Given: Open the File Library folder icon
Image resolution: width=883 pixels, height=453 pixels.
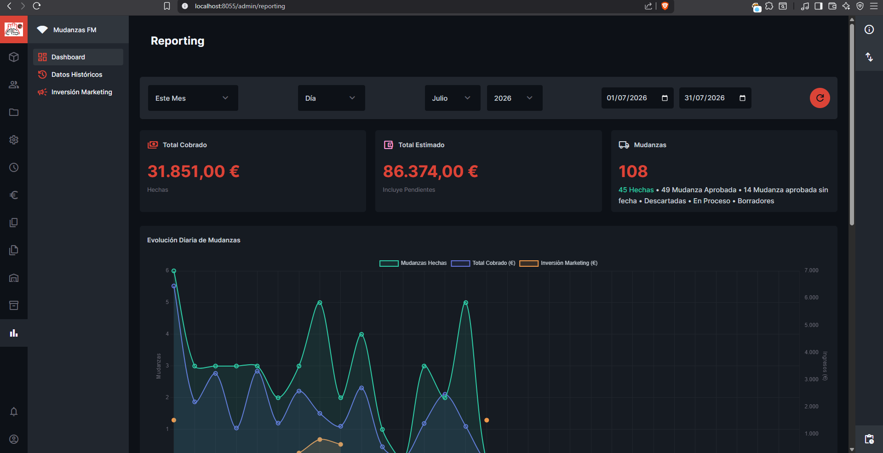Looking at the screenshot, I should pos(14,112).
